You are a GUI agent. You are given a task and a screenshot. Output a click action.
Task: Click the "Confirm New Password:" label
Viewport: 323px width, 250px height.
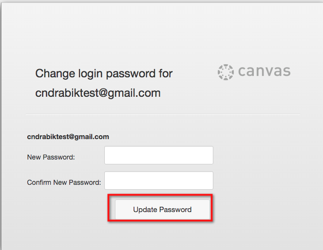tap(64, 183)
